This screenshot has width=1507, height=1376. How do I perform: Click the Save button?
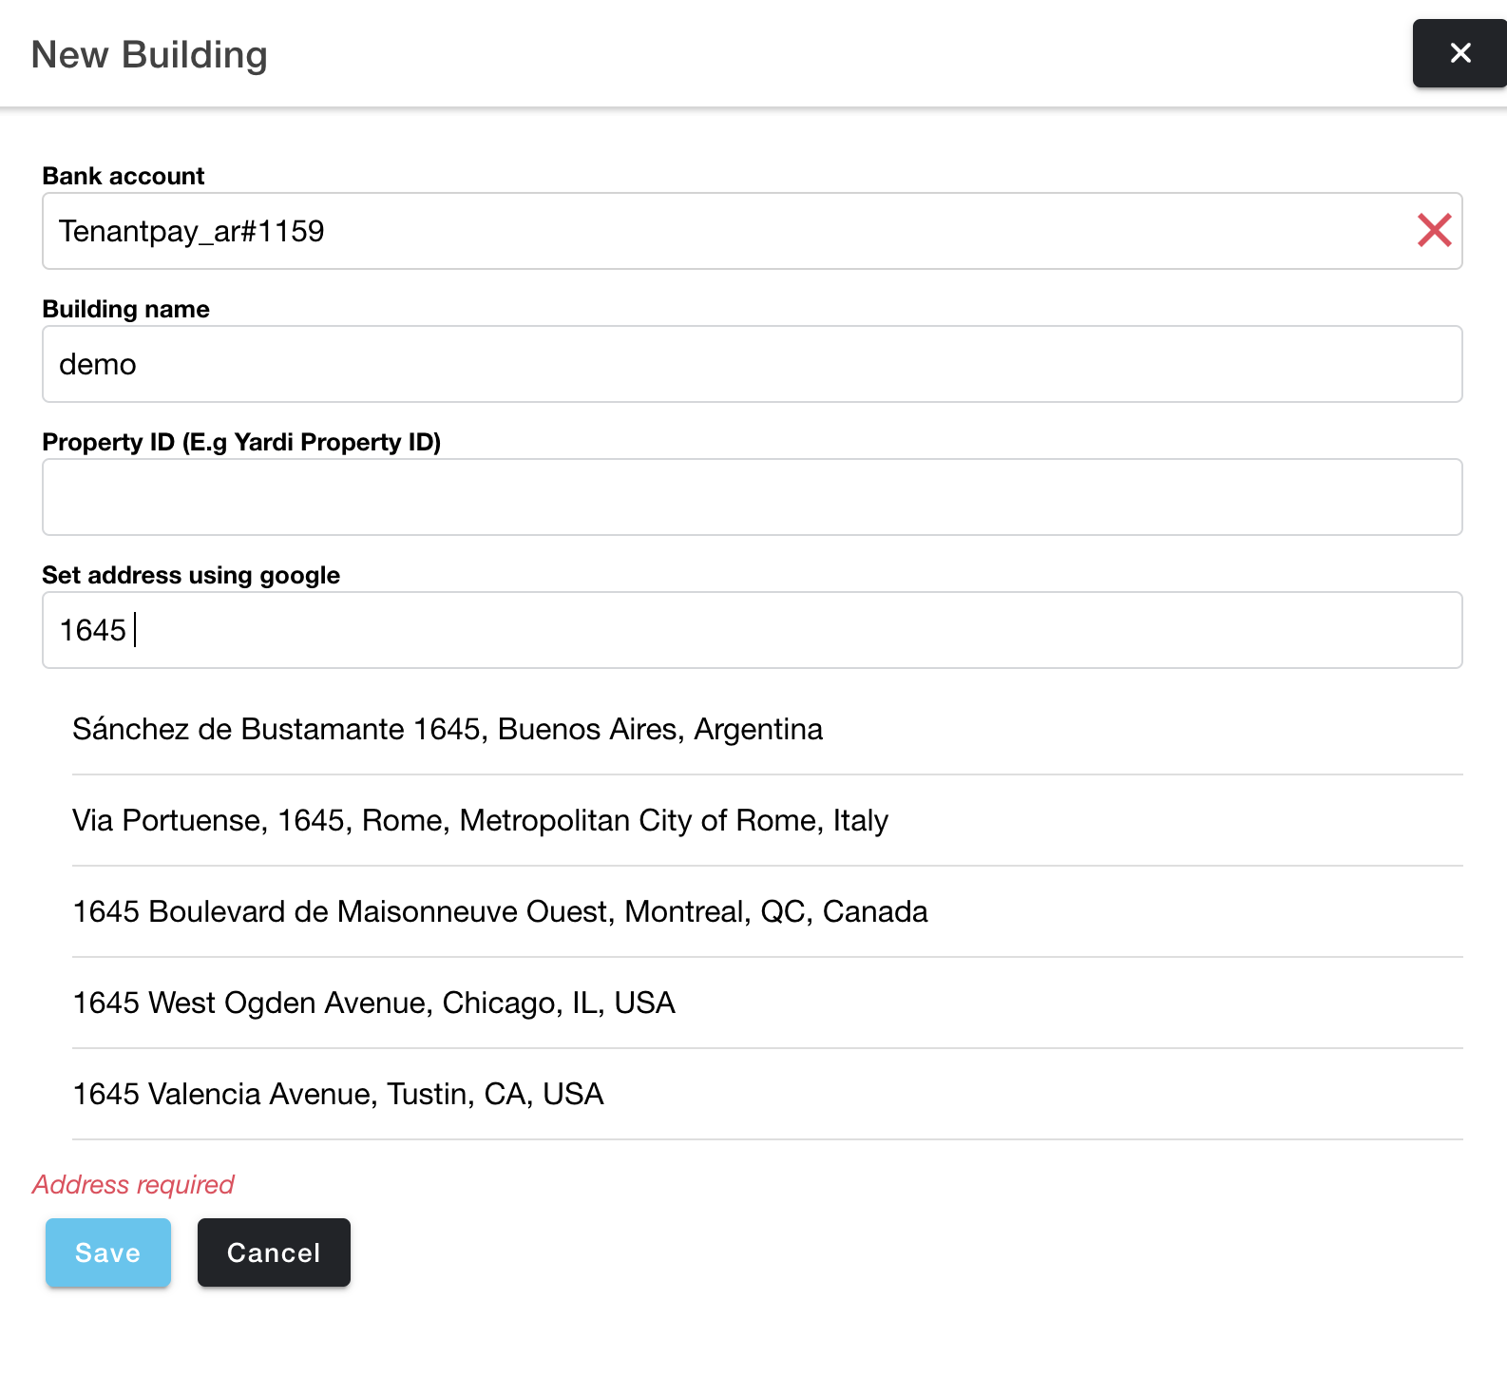coord(107,1252)
